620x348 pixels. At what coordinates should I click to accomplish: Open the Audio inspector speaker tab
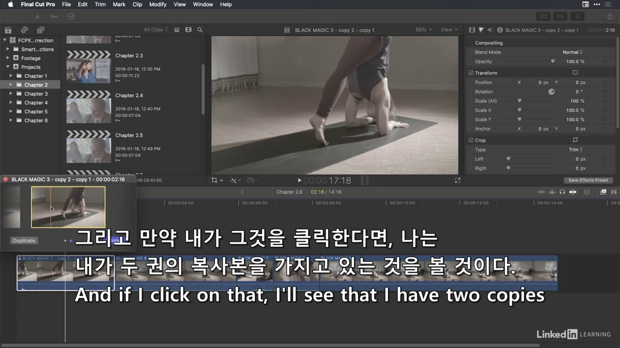pyautogui.click(x=490, y=30)
